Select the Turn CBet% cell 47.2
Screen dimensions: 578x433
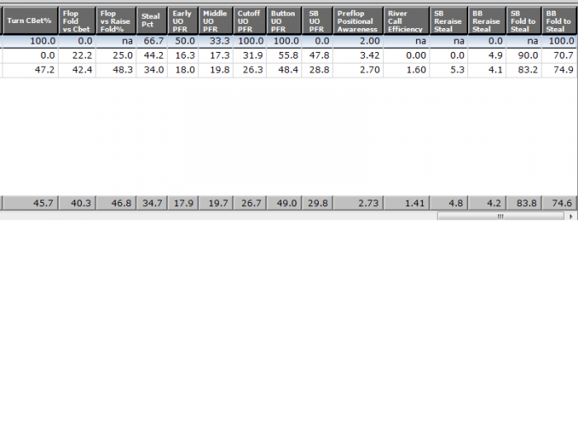point(30,70)
